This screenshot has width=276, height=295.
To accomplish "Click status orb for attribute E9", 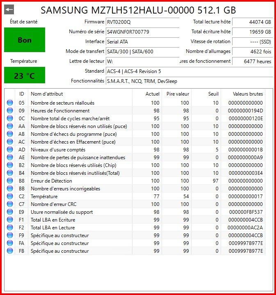I will (x=10, y=212).
